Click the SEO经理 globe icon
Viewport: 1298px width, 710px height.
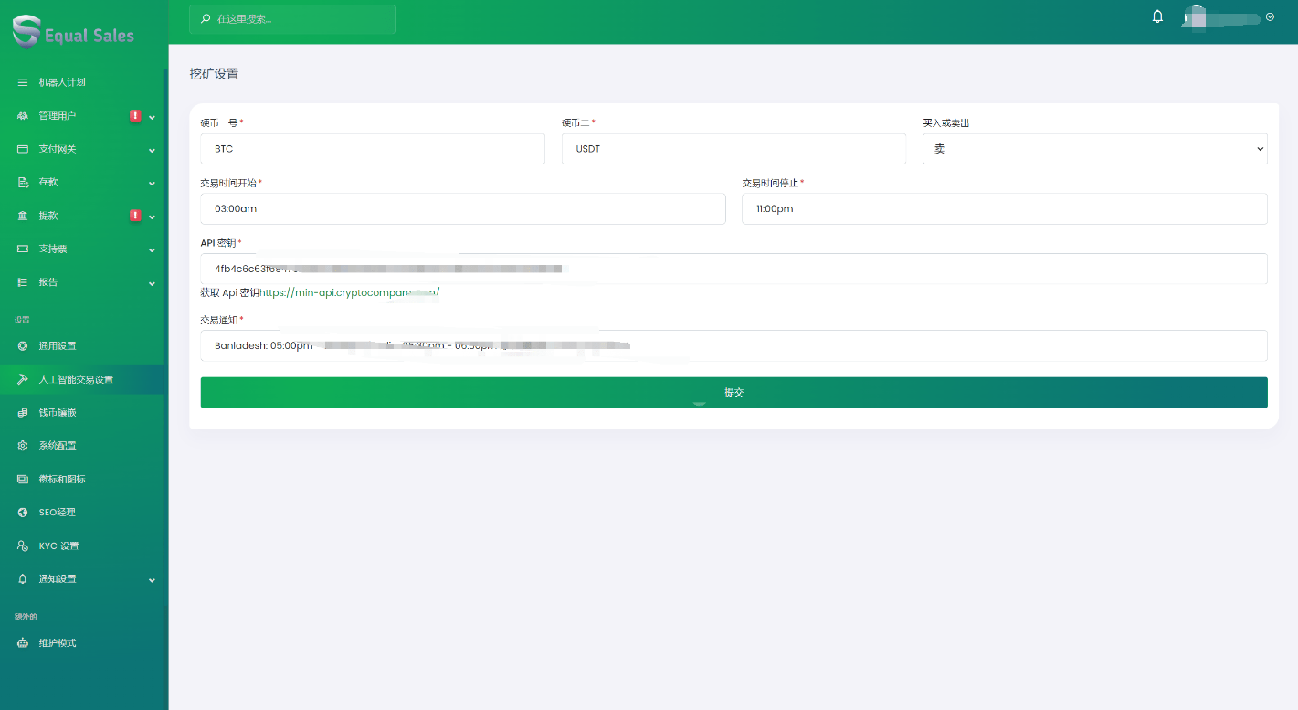pos(23,513)
